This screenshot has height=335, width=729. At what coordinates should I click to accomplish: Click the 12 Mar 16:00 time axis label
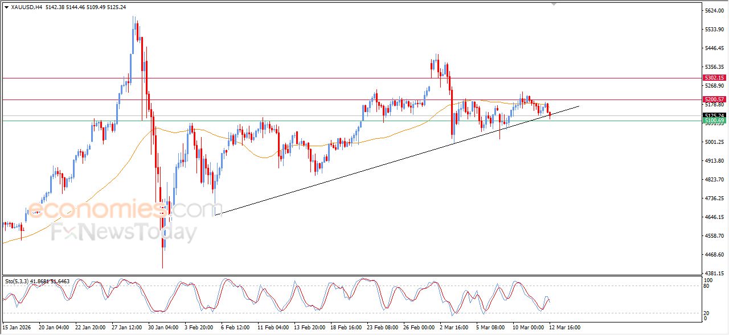pyautogui.click(x=564, y=328)
